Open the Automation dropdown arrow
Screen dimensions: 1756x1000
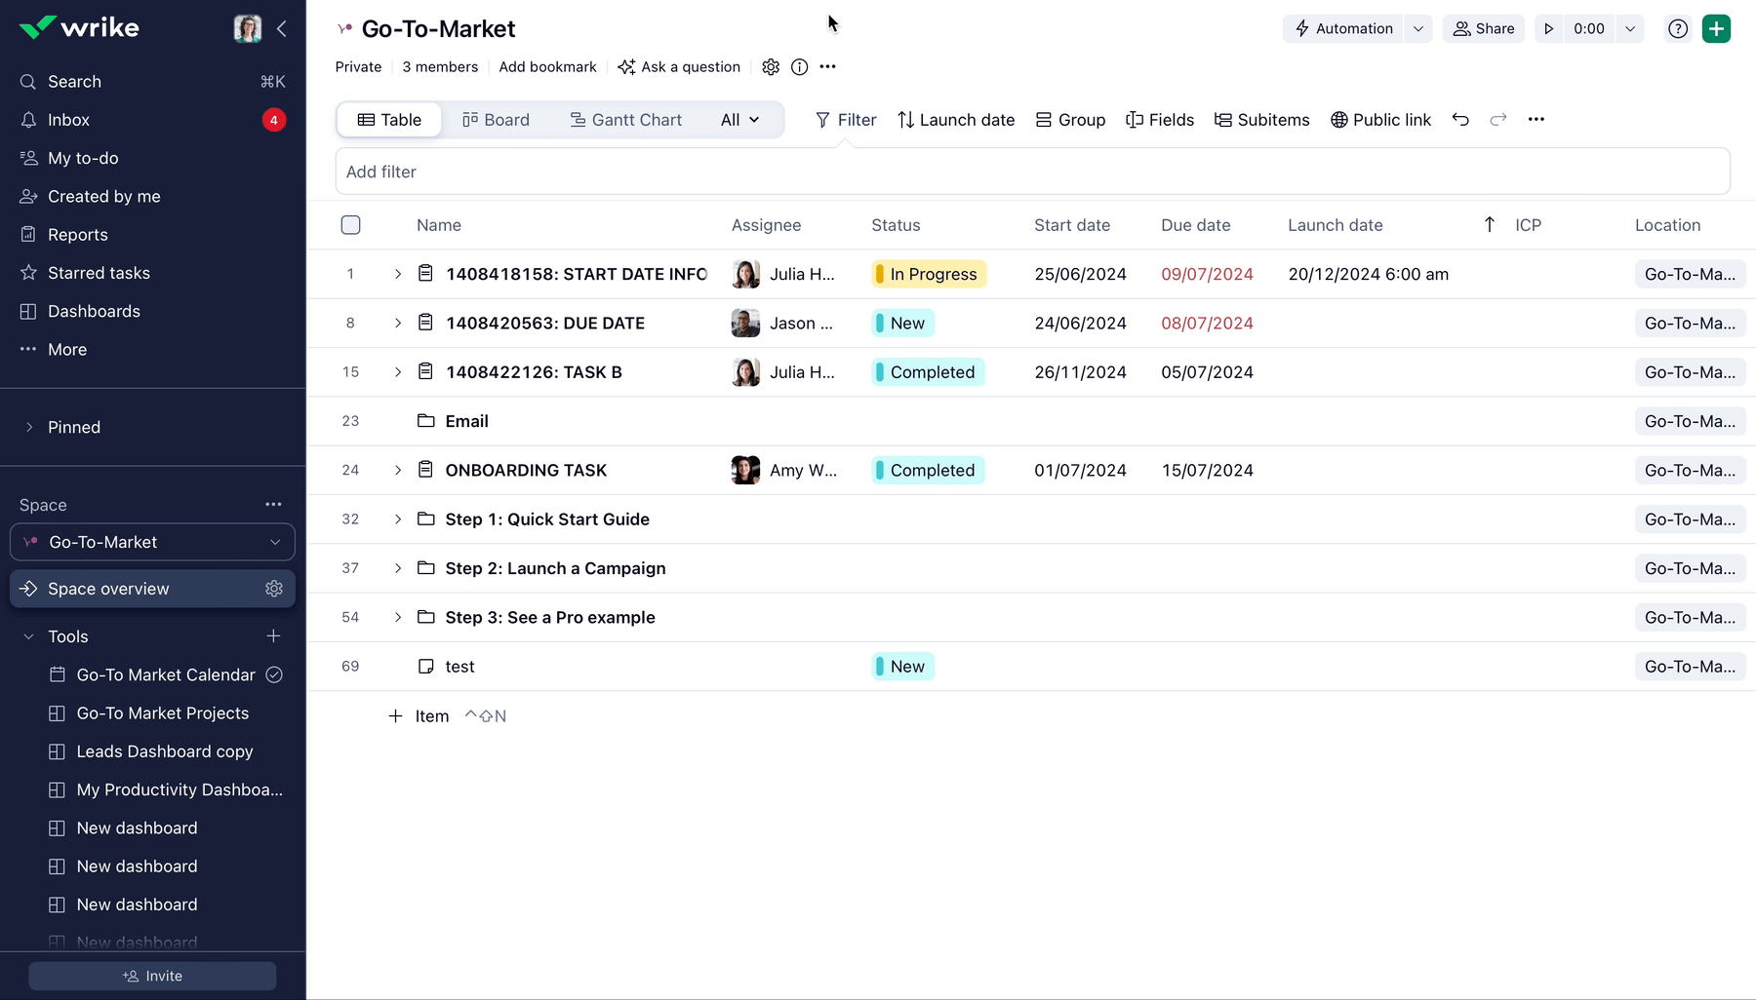point(1417,29)
